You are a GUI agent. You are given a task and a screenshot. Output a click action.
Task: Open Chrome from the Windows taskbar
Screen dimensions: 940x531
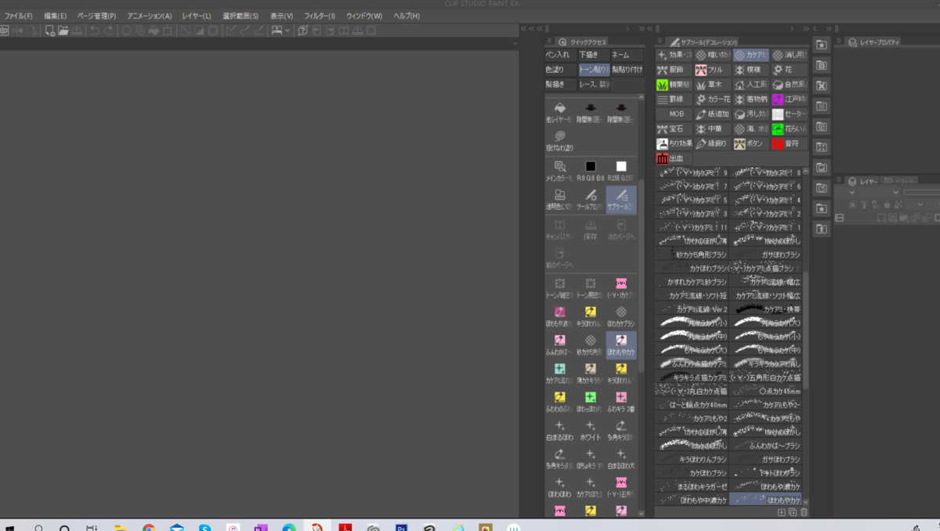148,528
